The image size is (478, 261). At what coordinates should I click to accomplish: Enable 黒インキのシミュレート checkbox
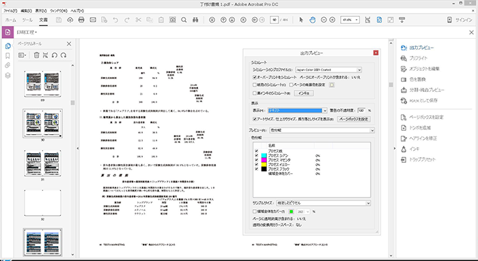coord(255,93)
